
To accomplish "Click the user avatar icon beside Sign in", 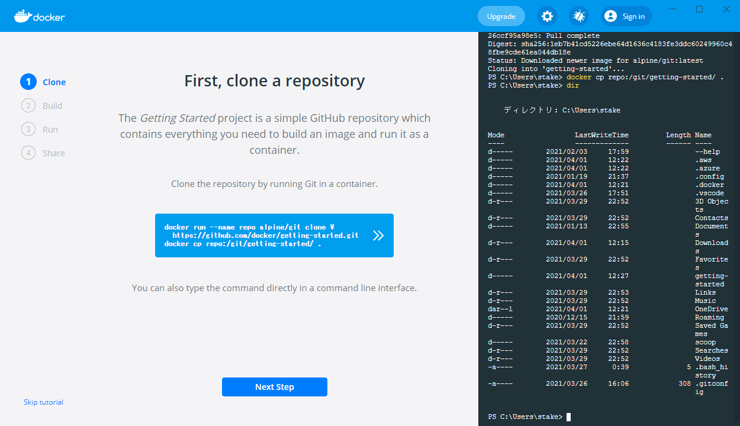I will [611, 16].
